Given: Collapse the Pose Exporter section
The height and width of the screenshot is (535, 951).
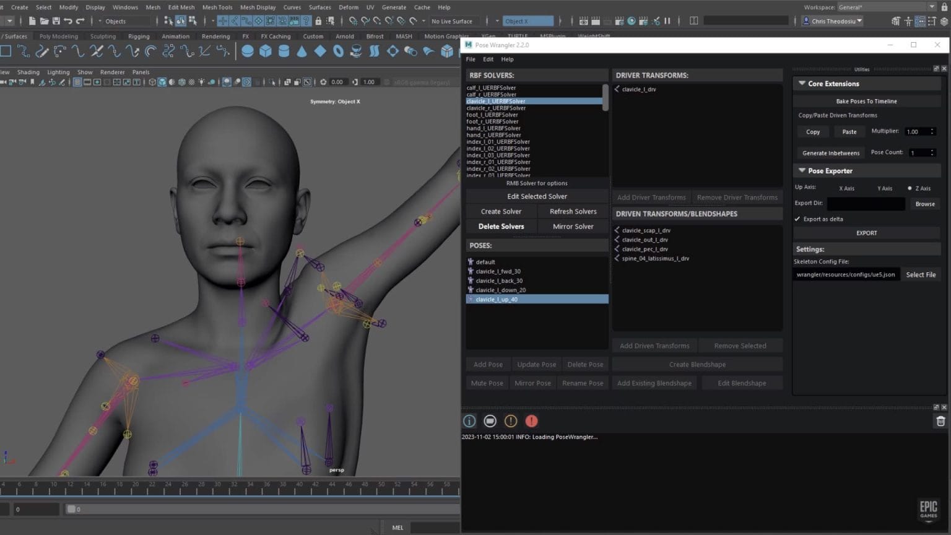Looking at the screenshot, I should click(x=802, y=170).
